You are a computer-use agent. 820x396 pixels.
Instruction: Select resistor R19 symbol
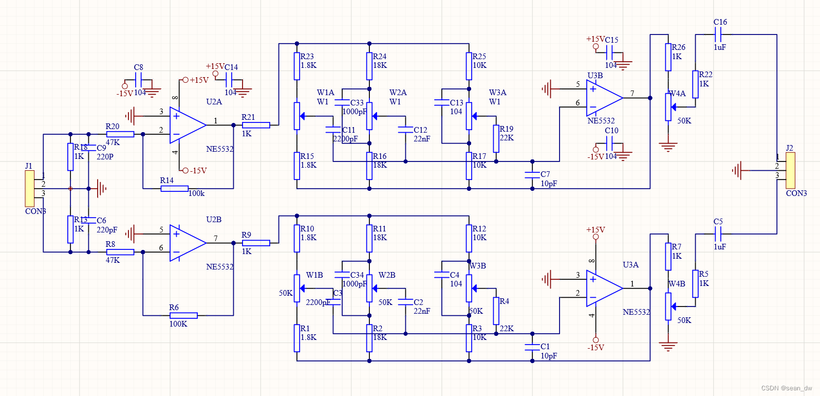point(496,139)
